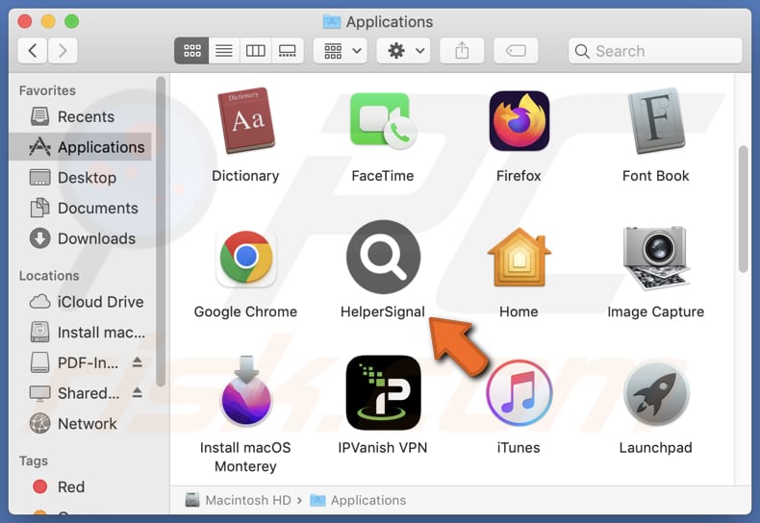Open Network in the sidebar
Screen dimensions: 760x523
click(80, 424)
